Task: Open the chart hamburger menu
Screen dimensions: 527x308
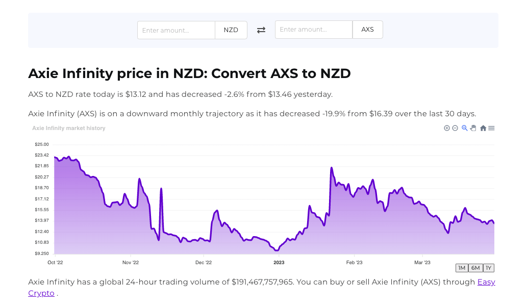Action: 491,128
